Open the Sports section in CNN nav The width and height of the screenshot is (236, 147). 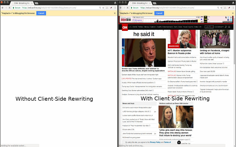click(191, 27)
